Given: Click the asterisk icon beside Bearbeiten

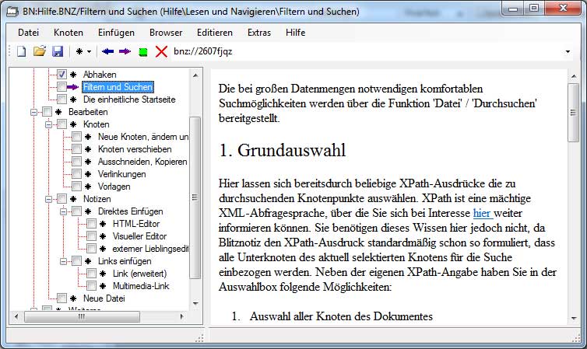Looking at the screenshot, I should click(58, 112).
